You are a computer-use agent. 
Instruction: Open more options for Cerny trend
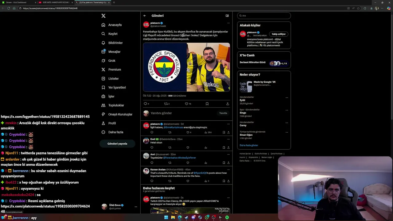coord(287,123)
